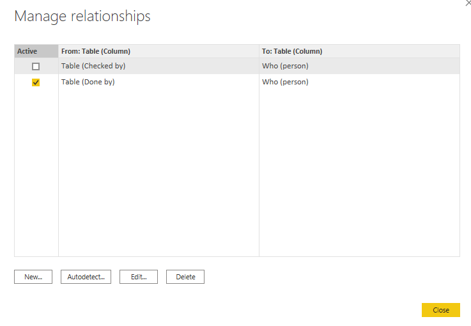This screenshot has width=471, height=326.
Task: Sort by the Active column header
Action: (36, 51)
